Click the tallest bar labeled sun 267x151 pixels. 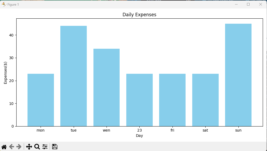(x=238, y=75)
